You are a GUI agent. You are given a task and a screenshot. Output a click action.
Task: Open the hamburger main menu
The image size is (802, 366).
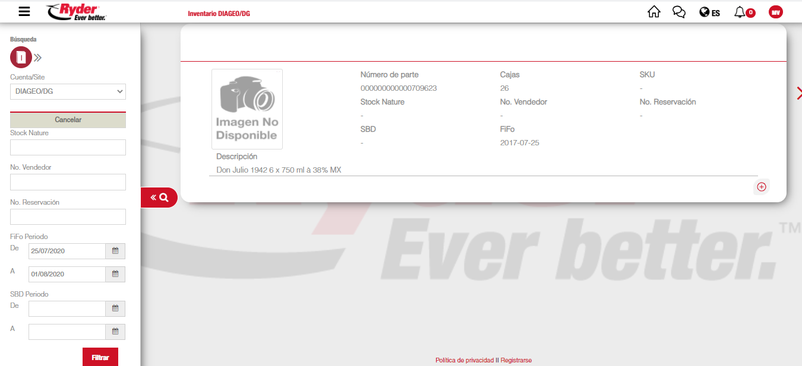(x=24, y=12)
